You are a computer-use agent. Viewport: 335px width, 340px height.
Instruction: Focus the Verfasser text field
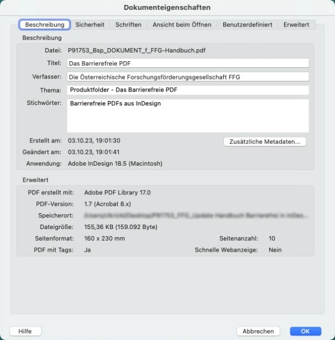tap(188, 77)
